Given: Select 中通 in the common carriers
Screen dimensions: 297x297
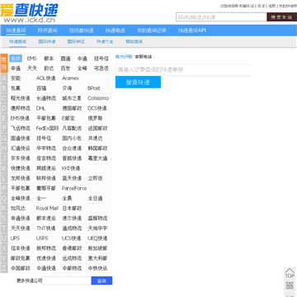Looking at the screenshot, I should [82, 59].
